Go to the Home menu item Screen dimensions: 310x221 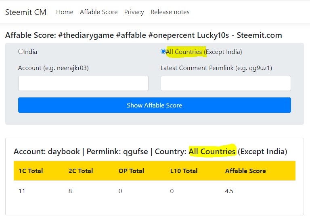pyautogui.click(x=65, y=12)
